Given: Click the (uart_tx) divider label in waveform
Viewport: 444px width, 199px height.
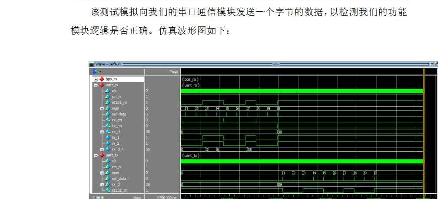Looking at the screenshot, I should tap(191, 156).
